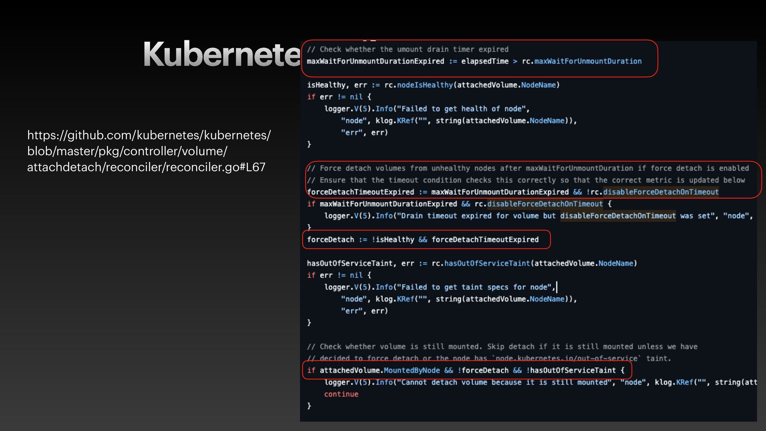Click the 'Failed to get health of node' string

pos(462,109)
